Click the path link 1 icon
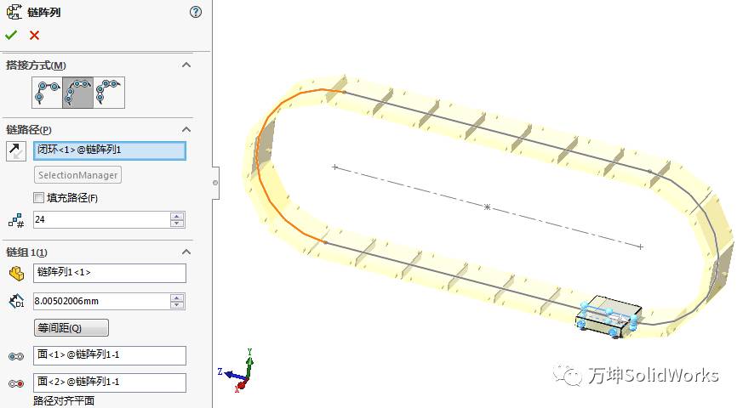The image size is (743, 408). (x=16, y=356)
